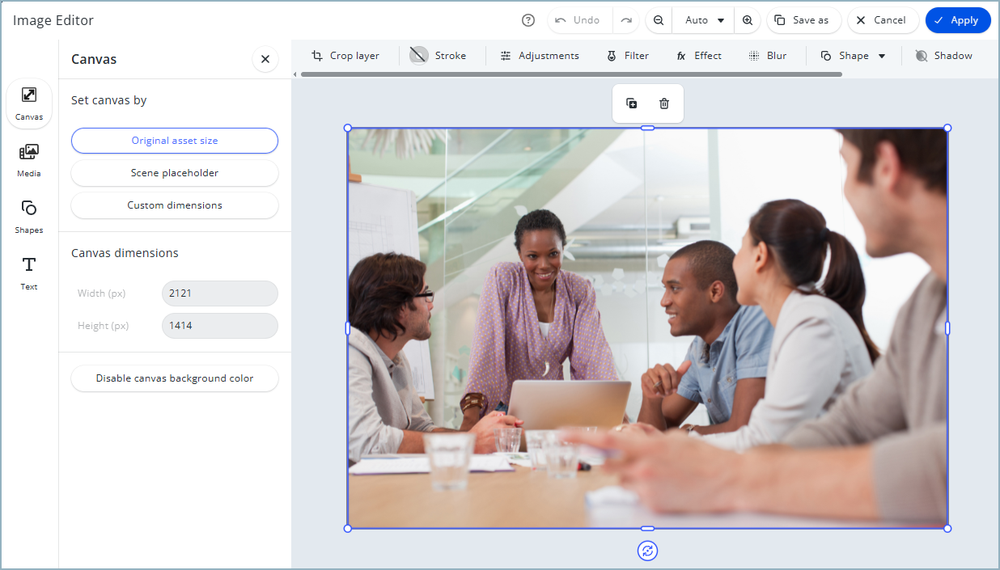Zoom in with the magnifier plus icon

point(748,20)
